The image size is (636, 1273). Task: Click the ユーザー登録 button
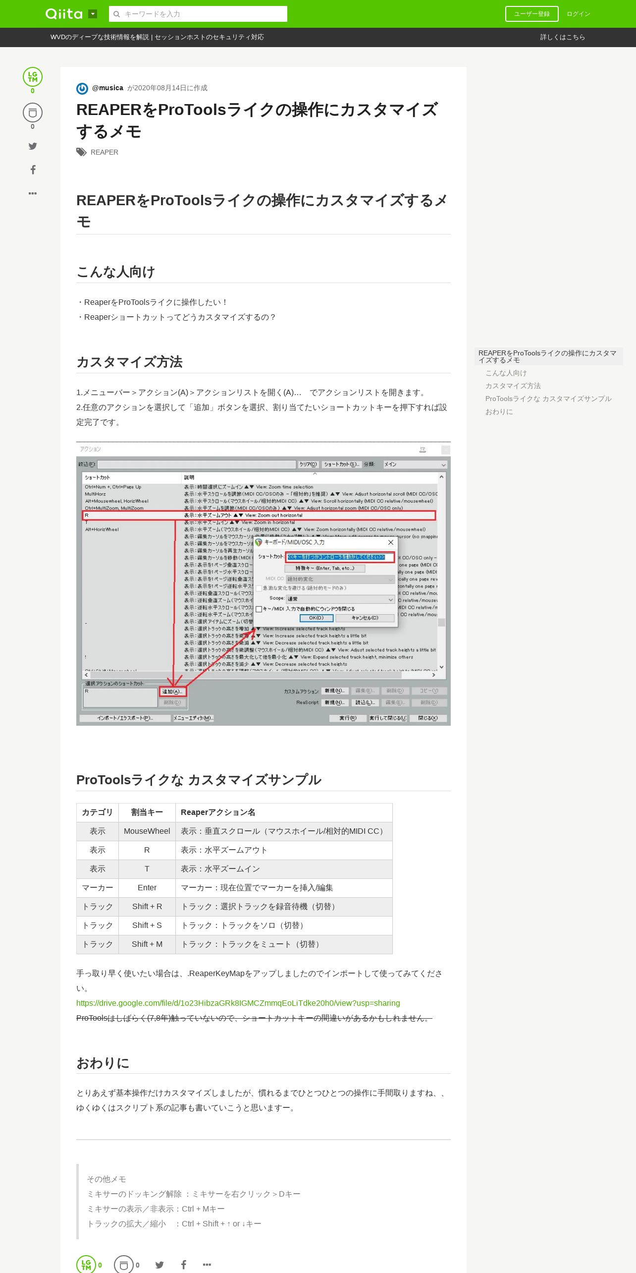pos(532,14)
